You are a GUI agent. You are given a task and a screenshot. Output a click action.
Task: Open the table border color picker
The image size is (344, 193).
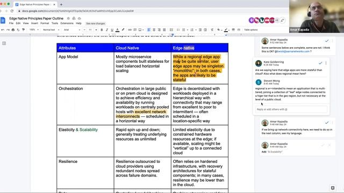tap(226, 30)
